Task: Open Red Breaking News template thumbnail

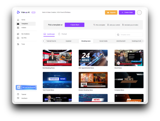Action: click(x=57, y=58)
